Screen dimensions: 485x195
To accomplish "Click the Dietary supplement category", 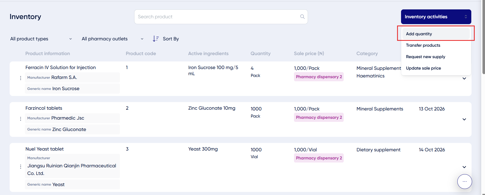I will (x=378, y=150).
